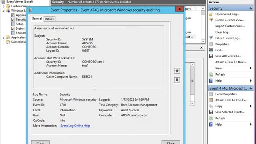This screenshot has height=144, width=256.
Task: Click the Subscriptions icon in tree
Action: click(x=8, y=42)
